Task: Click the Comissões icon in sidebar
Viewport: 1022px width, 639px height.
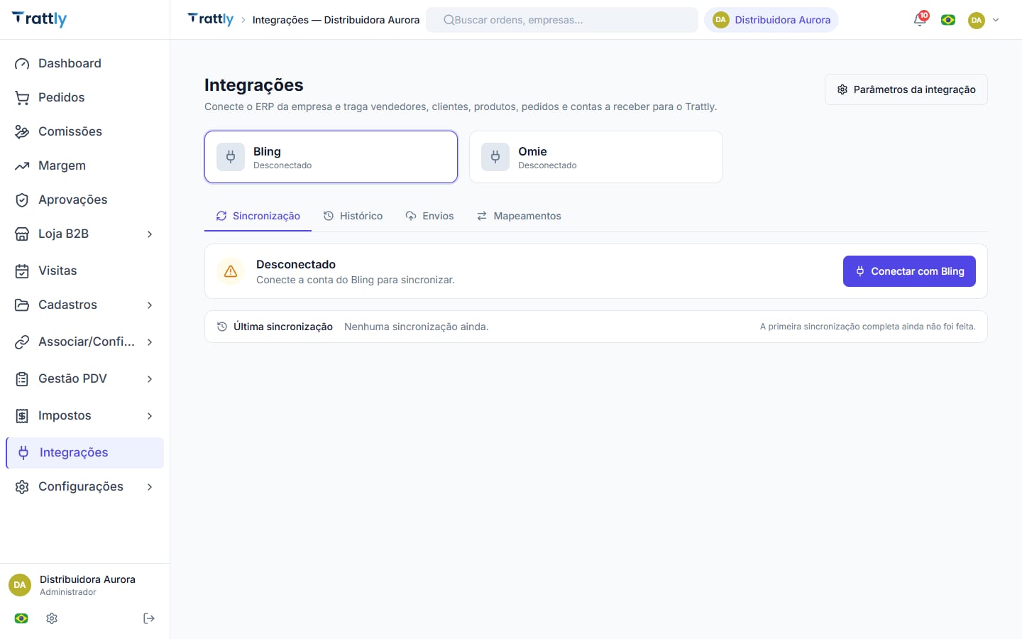Action: (x=22, y=131)
